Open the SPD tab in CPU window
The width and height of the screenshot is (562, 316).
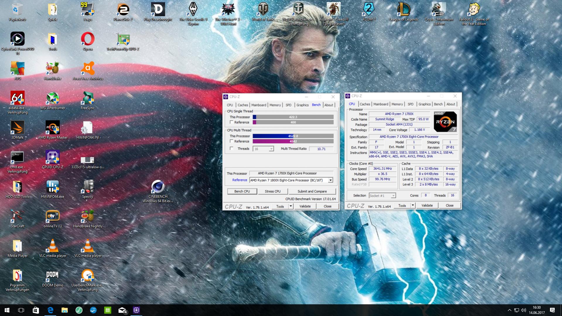pos(411,104)
